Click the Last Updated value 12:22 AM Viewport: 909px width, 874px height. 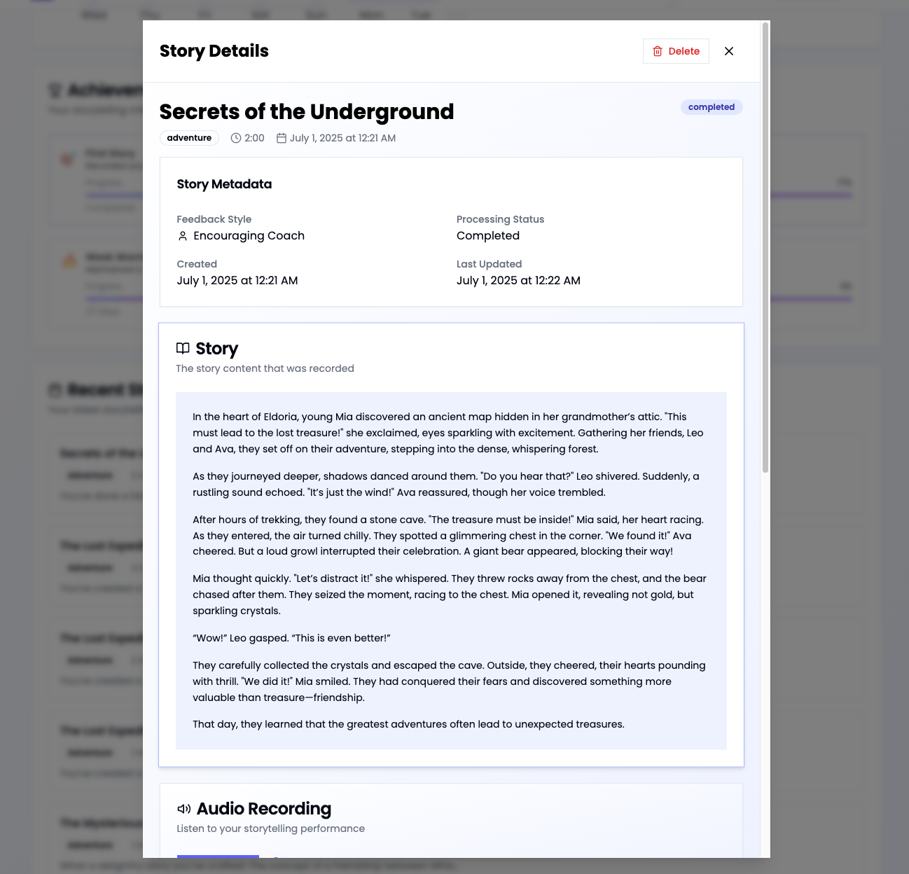click(x=518, y=281)
